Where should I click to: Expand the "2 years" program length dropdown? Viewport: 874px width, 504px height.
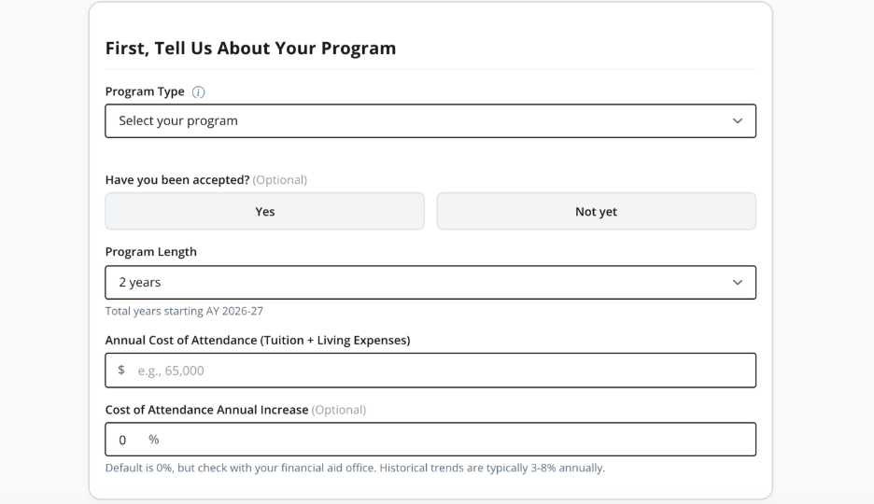tap(430, 283)
